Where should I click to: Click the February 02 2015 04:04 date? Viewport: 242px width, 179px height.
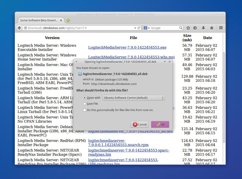point(206,143)
